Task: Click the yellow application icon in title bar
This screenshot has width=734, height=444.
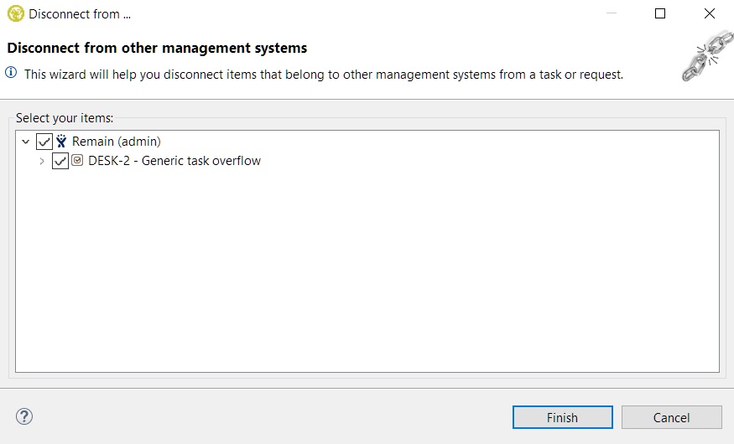Action: pos(15,13)
